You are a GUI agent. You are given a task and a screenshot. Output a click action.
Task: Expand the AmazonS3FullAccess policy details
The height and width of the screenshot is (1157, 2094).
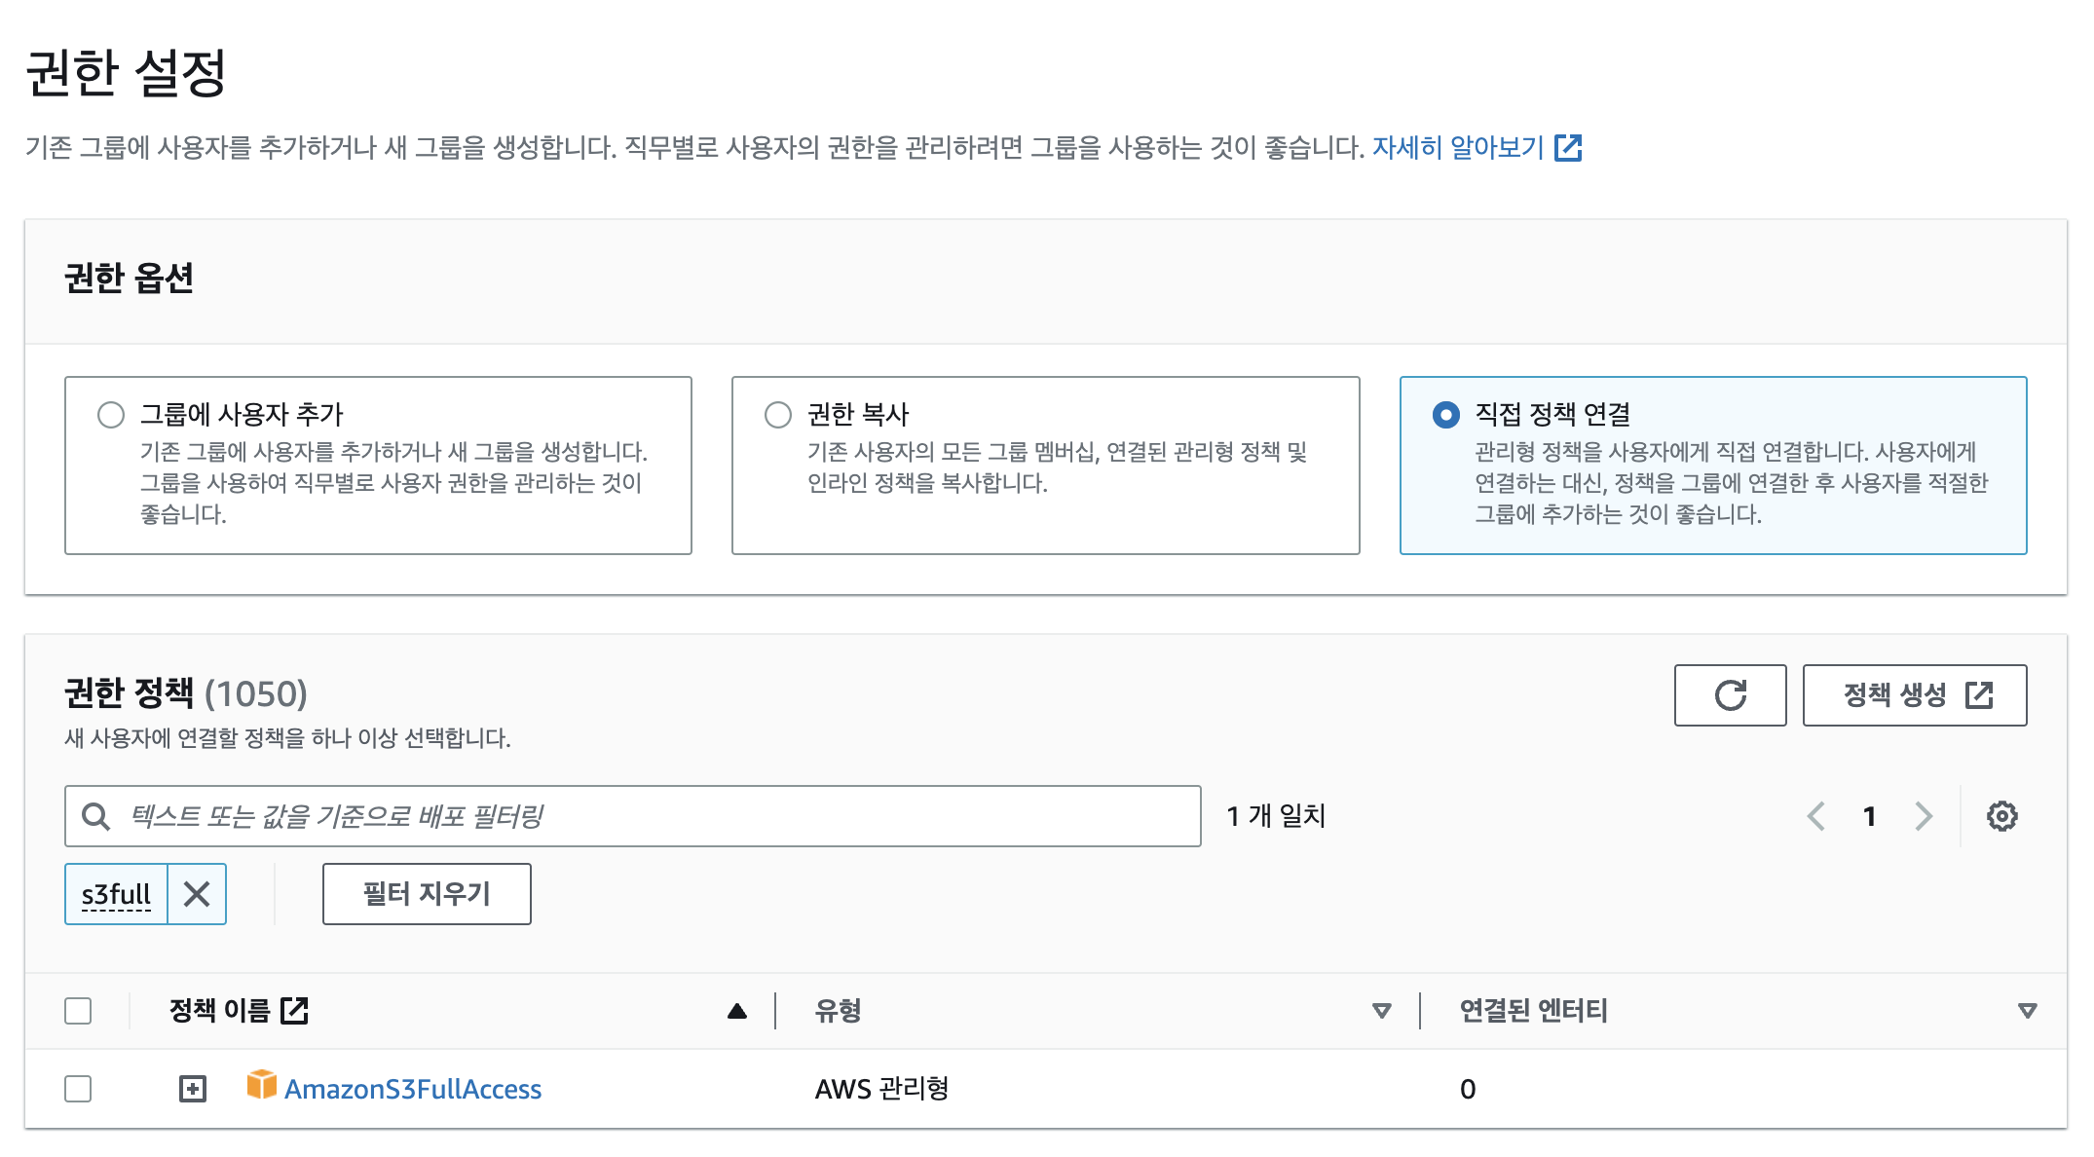[193, 1089]
